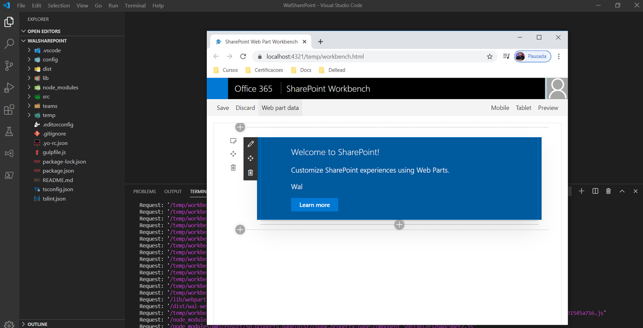The image size is (643, 328).
Task: Open the Testing flask icon view
Action: (9, 131)
